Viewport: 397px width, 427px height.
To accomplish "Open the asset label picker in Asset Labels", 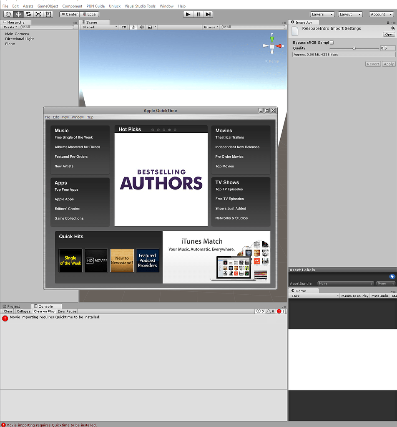I will (391, 276).
